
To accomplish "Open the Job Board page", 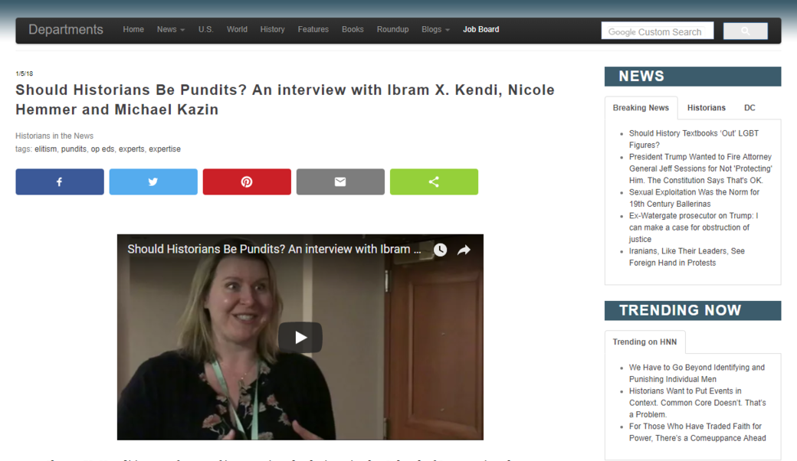I will coord(480,30).
